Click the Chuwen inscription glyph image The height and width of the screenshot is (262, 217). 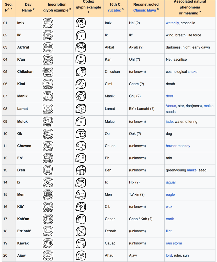coord(48,146)
